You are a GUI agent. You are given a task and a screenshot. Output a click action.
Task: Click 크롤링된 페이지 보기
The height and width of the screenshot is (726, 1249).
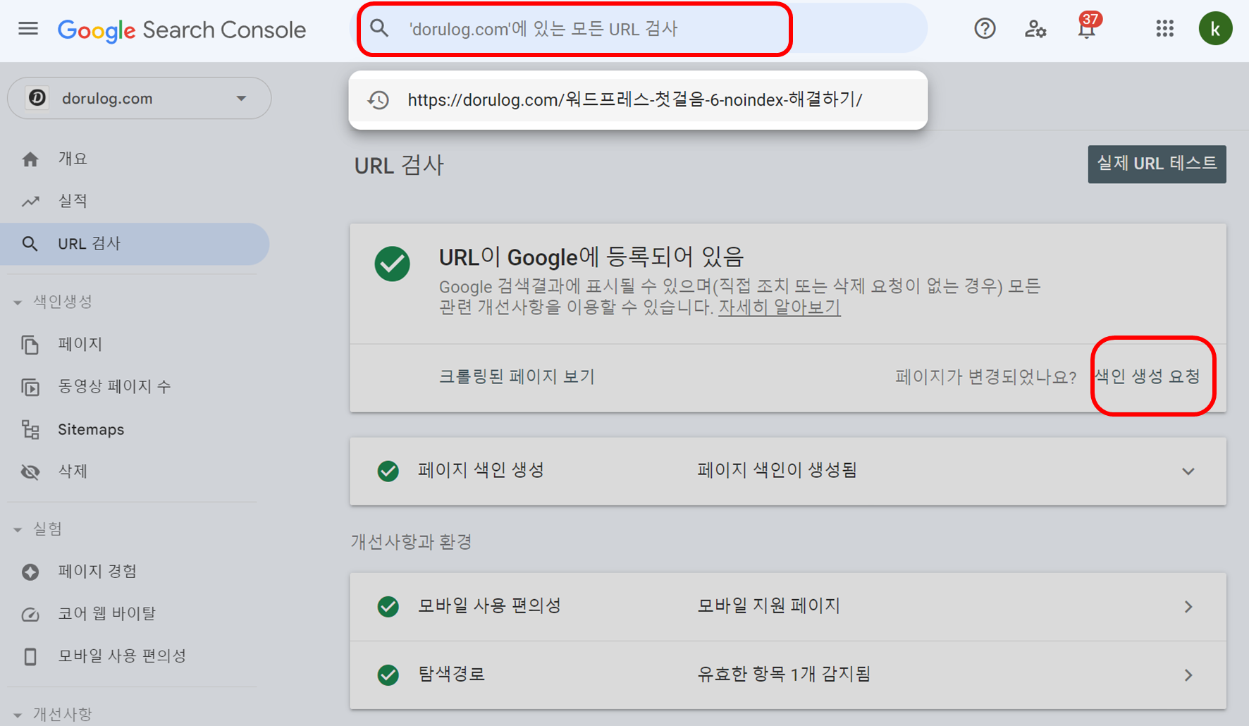coord(517,376)
